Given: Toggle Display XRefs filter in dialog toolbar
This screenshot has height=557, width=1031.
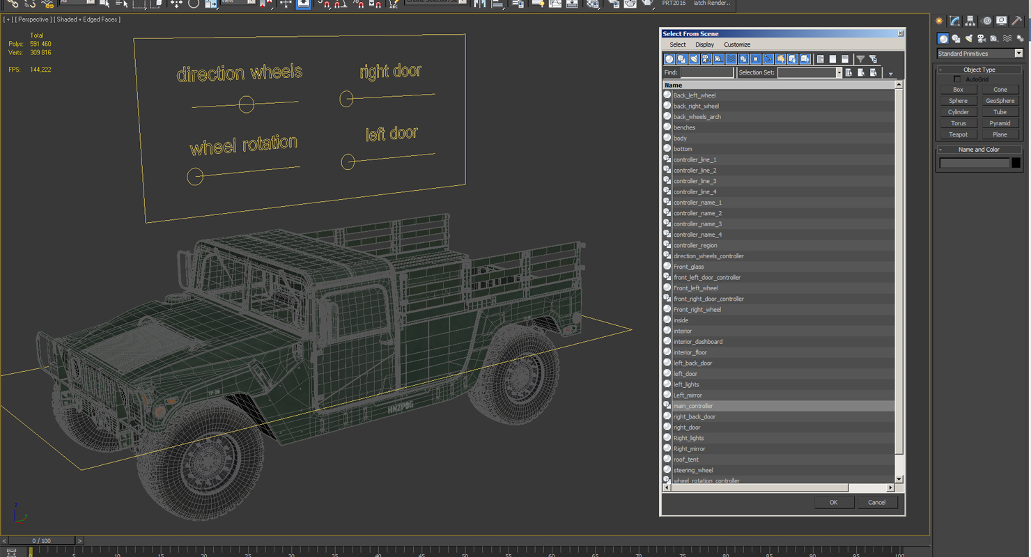Looking at the screenshot, I should pyautogui.click(x=756, y=59).
